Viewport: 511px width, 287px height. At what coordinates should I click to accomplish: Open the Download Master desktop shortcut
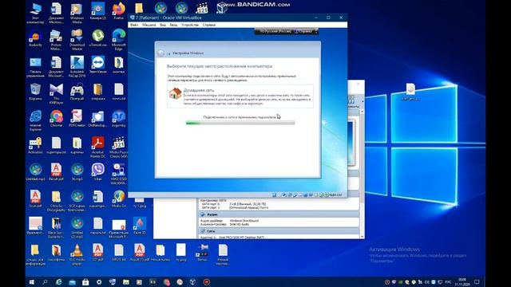point(77,40)
